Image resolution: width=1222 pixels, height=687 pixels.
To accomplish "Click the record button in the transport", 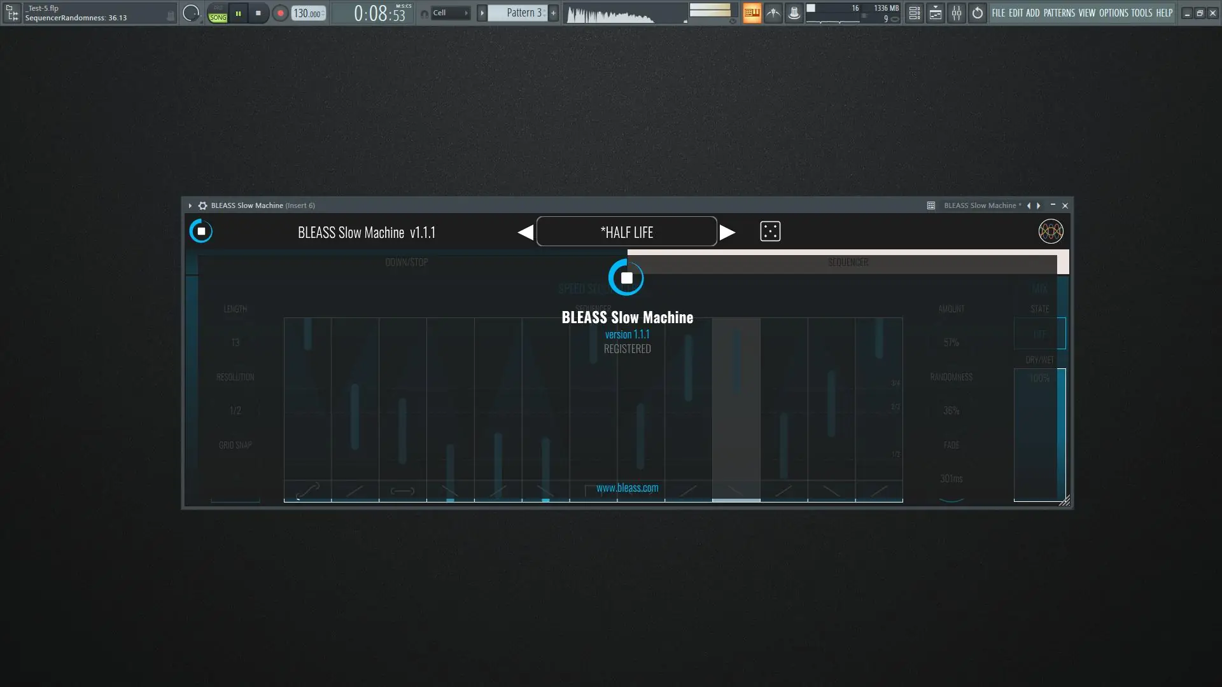I will (x=280, y=13).
